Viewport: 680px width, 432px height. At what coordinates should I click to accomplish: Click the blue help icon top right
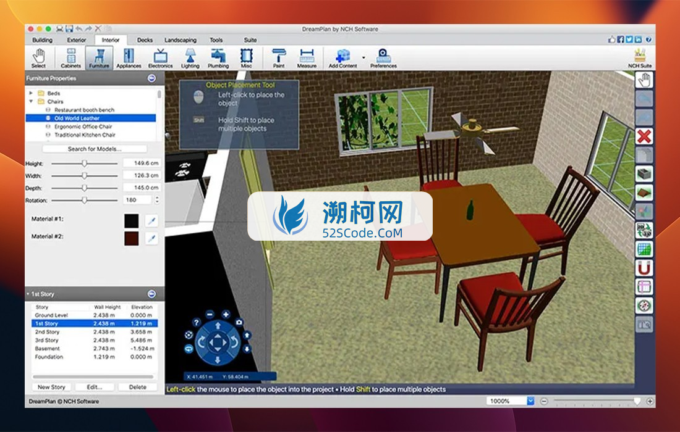pyautogui.click(x=648, y=39)
